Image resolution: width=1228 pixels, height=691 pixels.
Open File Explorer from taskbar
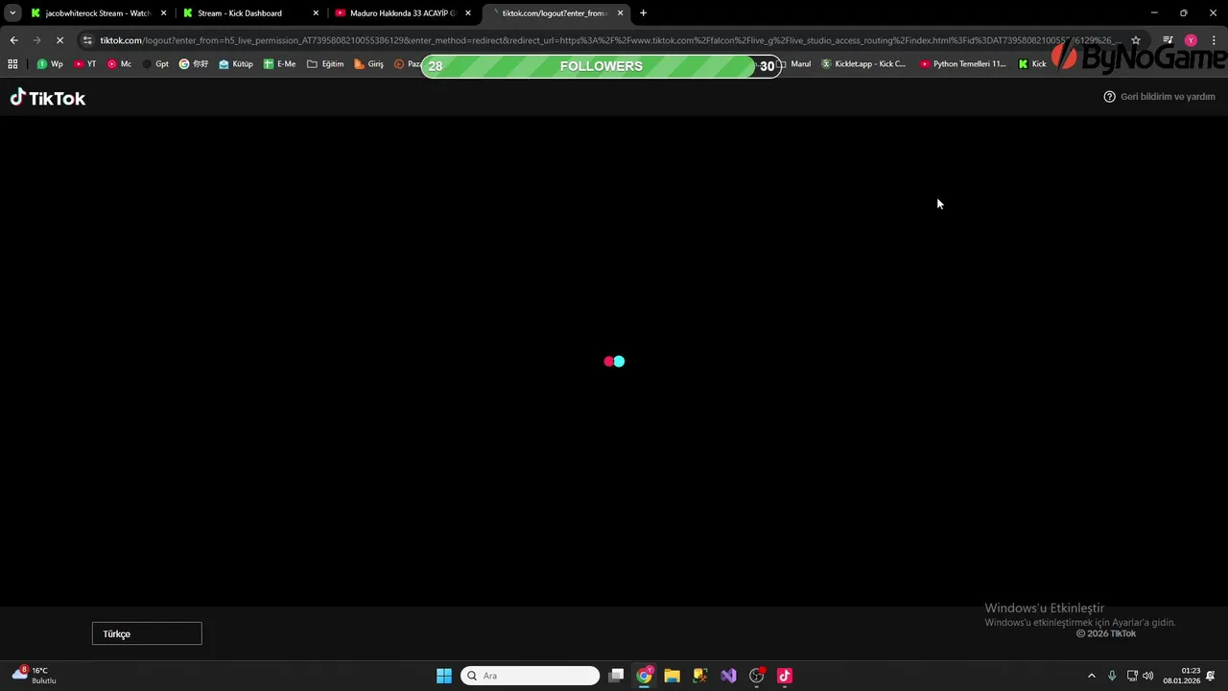[673, 676]
